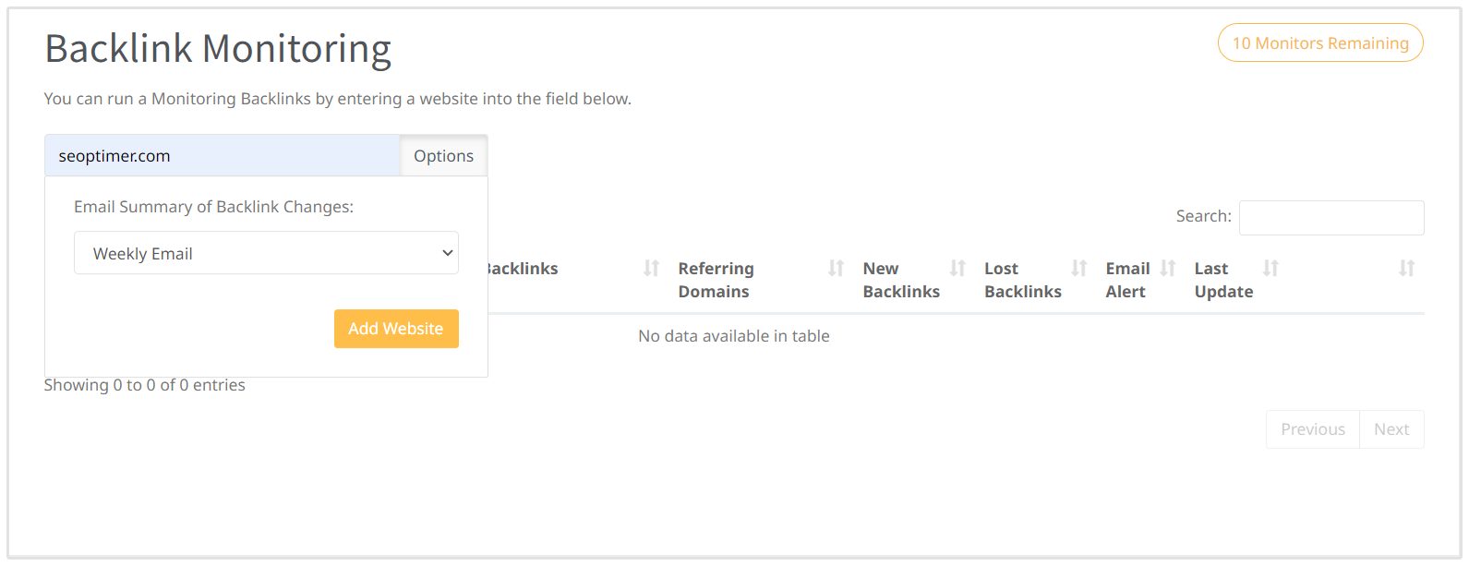
Task: Click the New Backlinks header text
Action: 900,280
